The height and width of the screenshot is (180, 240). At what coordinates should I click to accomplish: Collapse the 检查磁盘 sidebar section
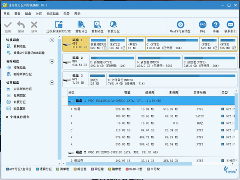pos(52,82)
